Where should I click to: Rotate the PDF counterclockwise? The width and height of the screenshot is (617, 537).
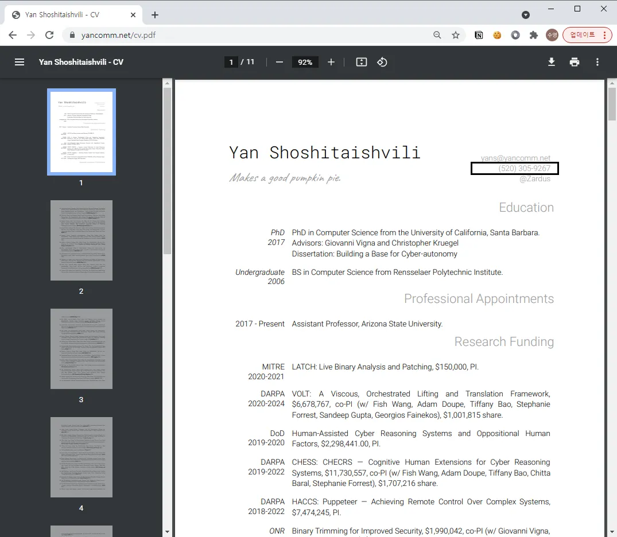pyautogui.click(x=382, y=62)
